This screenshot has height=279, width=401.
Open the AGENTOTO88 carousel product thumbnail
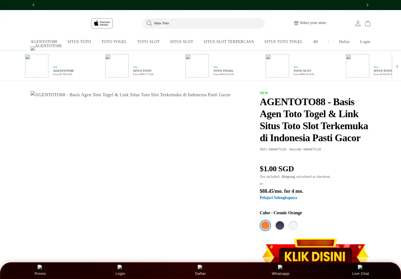(x=37, y=66)
